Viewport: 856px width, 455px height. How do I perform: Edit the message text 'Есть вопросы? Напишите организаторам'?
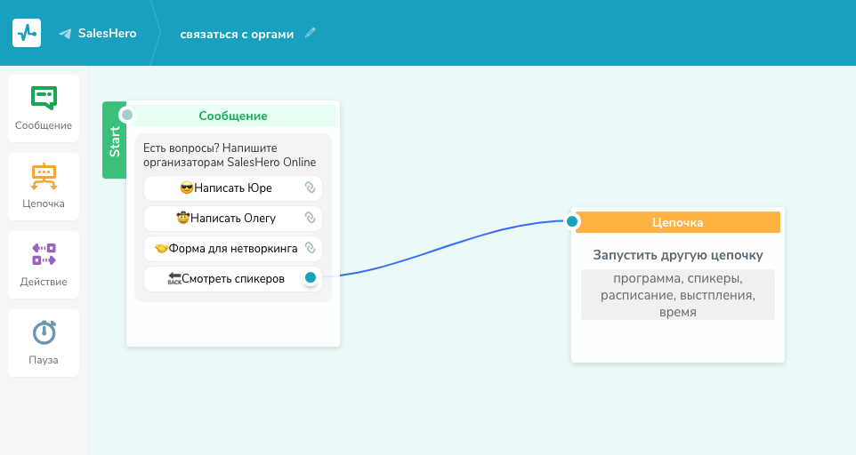click(230, 156)
